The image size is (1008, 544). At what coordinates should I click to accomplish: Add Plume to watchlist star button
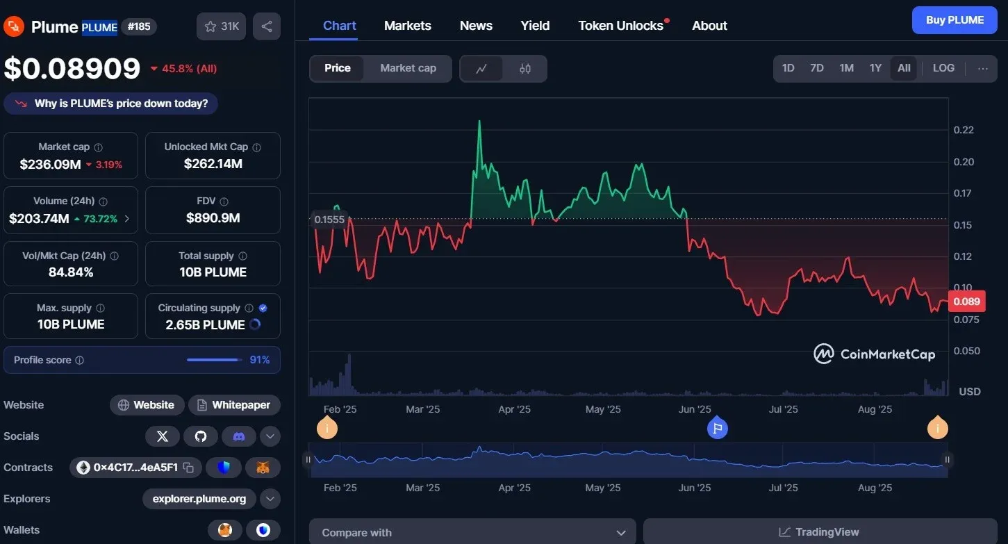pyautogui.click(x=221, y=26)
